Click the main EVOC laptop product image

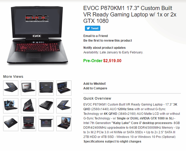coord(37,35)
